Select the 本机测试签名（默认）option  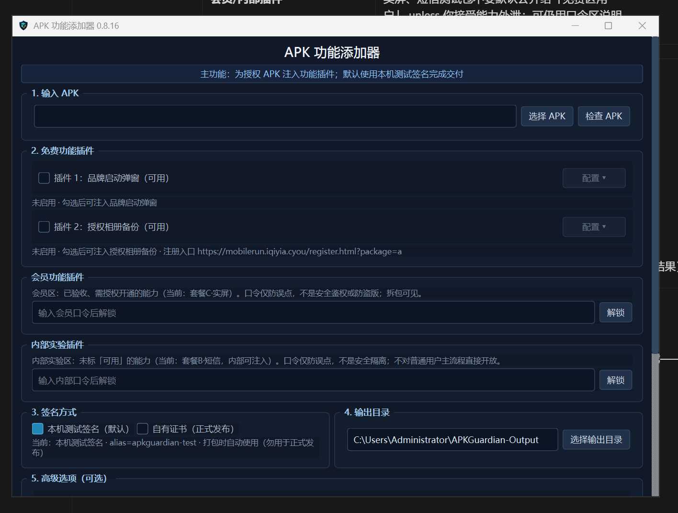pos(37,429)
